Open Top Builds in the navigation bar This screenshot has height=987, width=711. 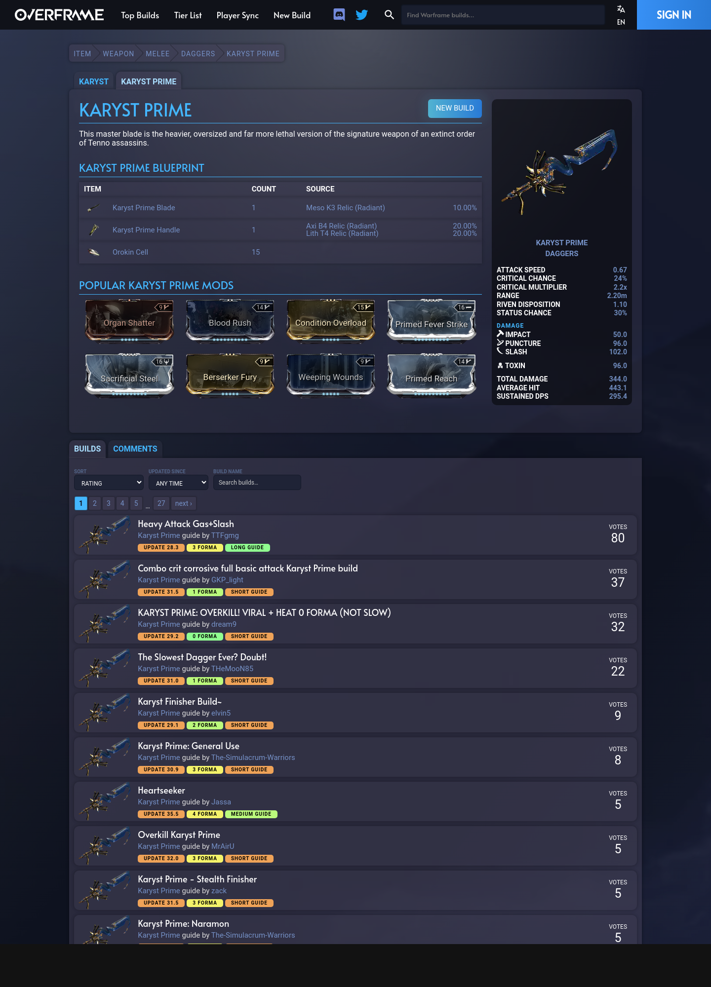140,15
